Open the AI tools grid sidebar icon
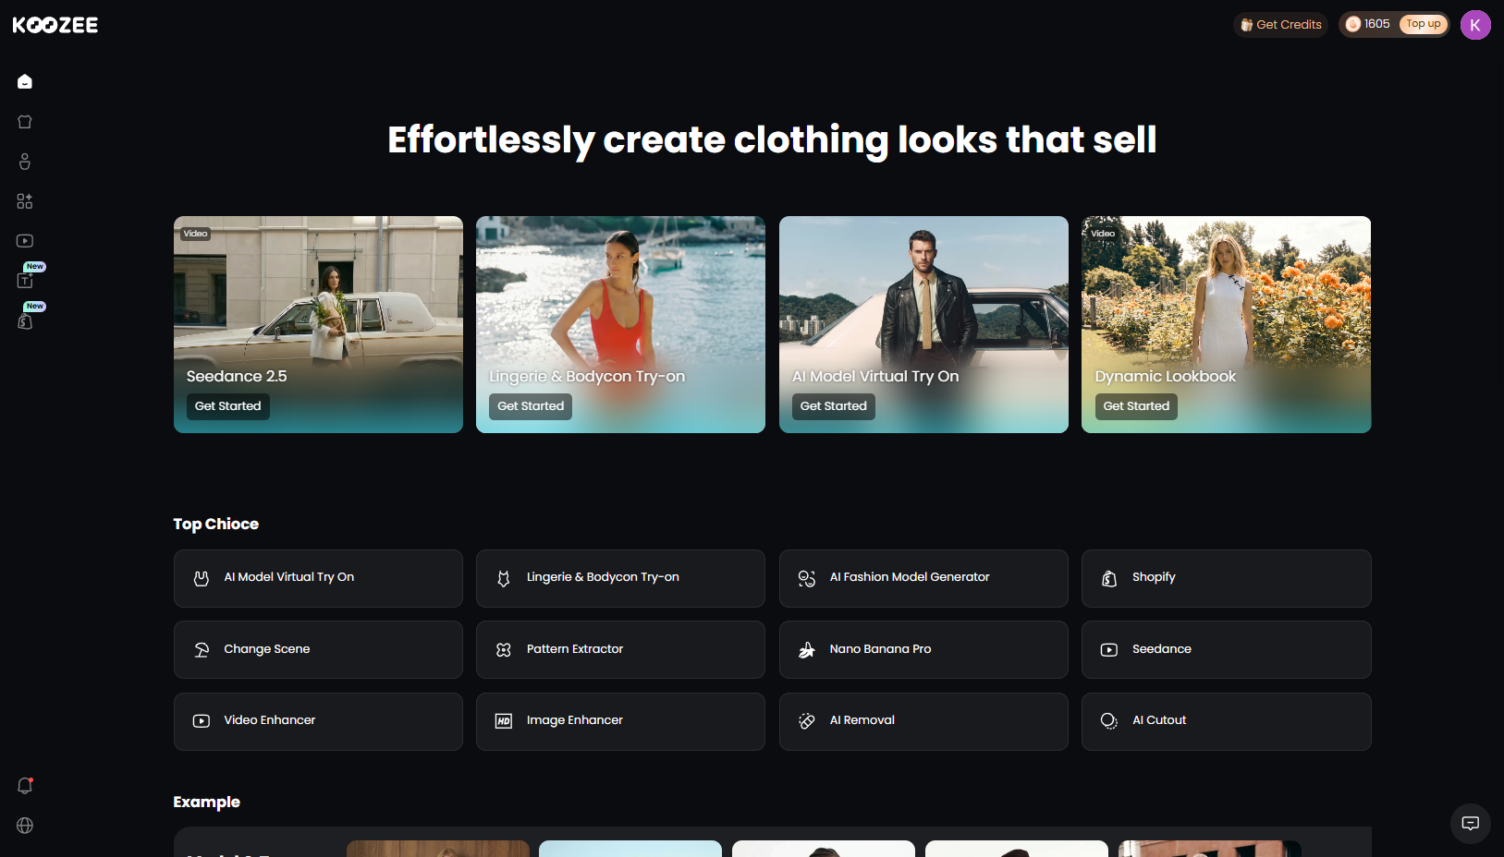This screenshot has height=857, width=1504. point(25,201)
